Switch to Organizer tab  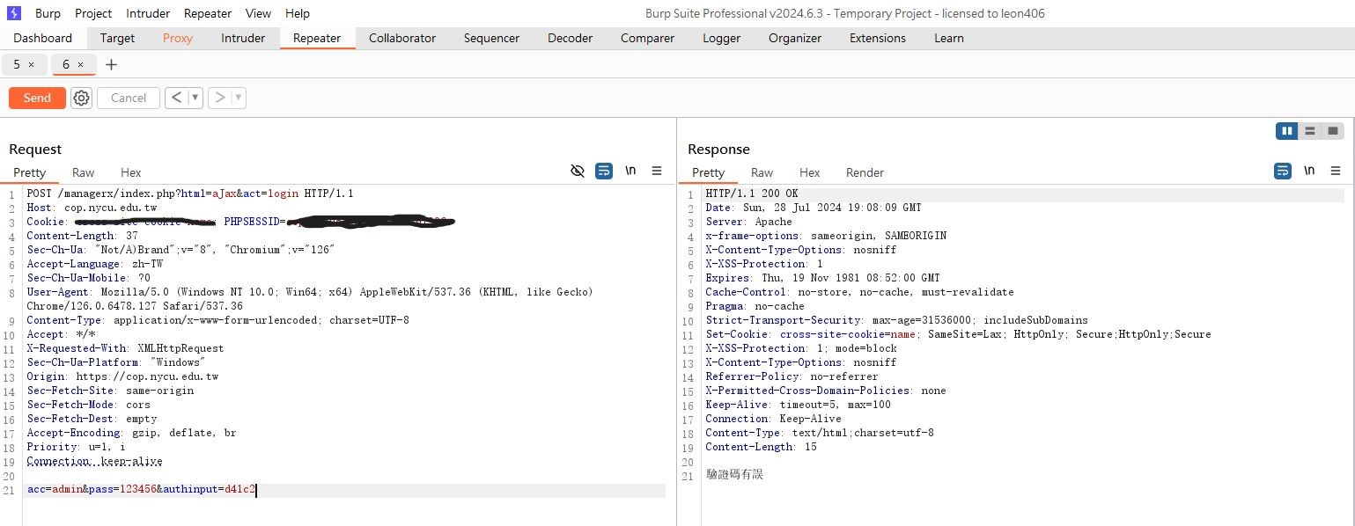click(x=795, y=38)
